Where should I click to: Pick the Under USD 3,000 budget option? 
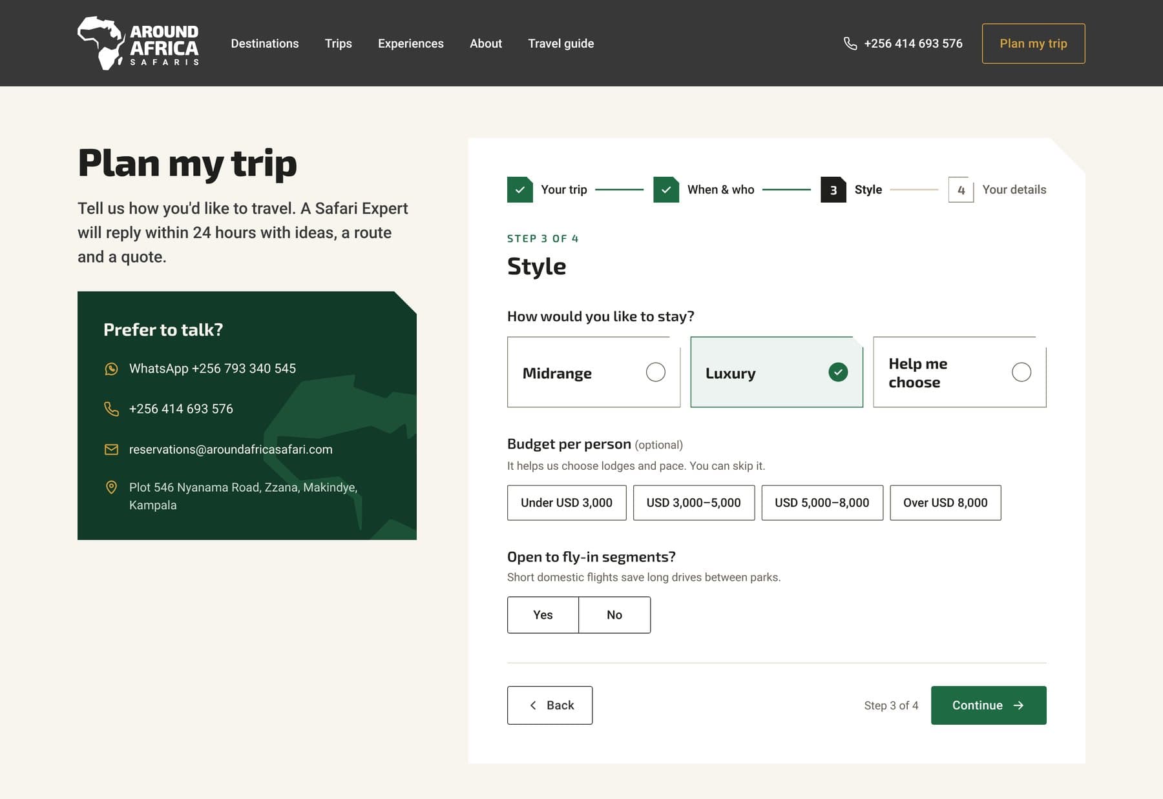click(567, 503)
